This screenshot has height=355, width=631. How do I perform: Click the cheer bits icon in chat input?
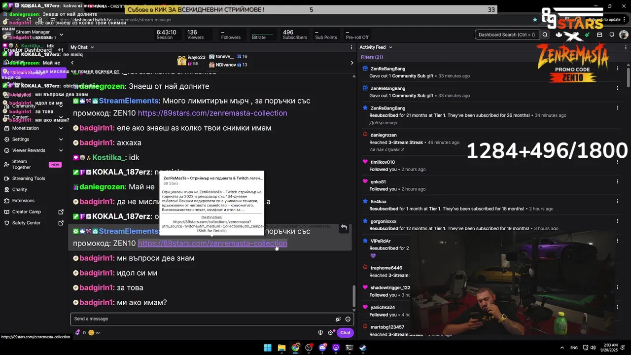pyautogui.click(x=338, y=319)
